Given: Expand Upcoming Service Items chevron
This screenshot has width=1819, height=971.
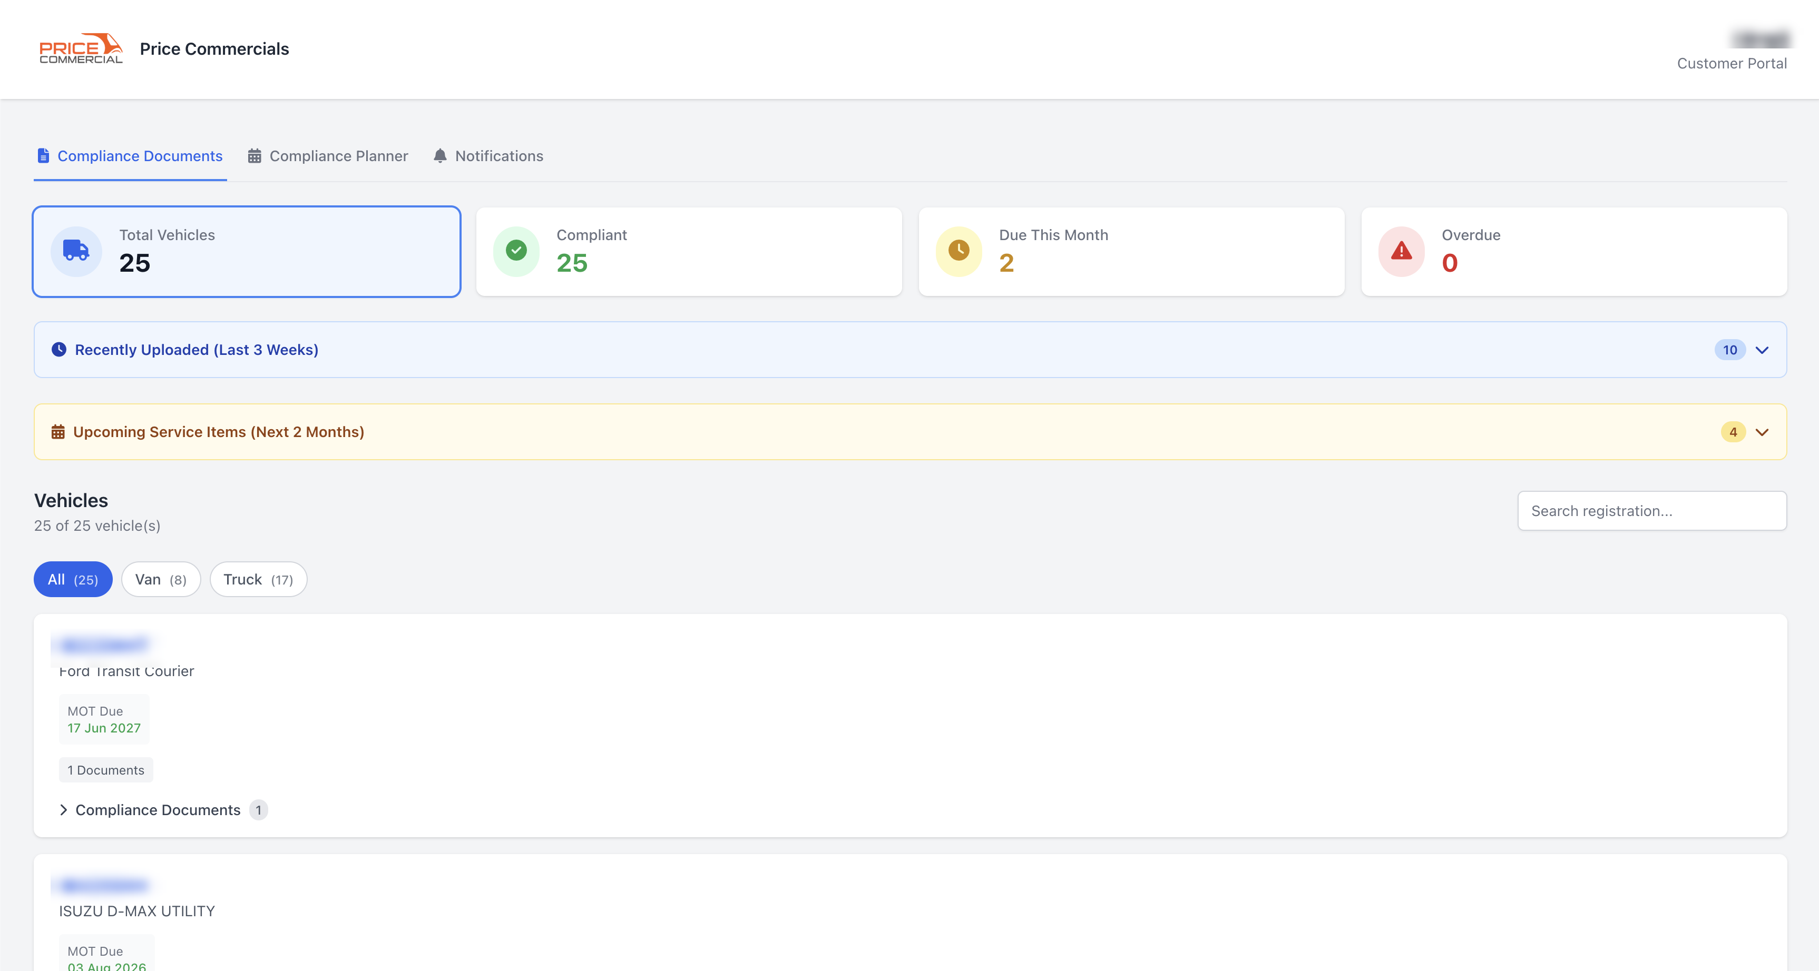Looking at the screenshot, I should tap(1762, 432).
